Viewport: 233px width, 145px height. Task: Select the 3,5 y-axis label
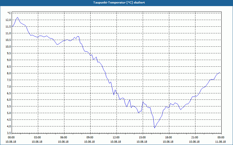[x=9, y=133]
